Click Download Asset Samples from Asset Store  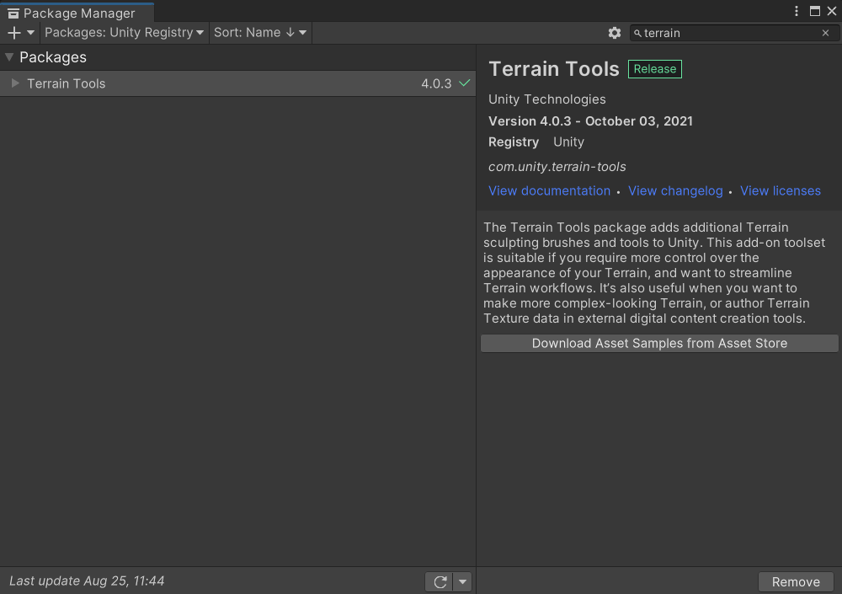pyautogui.click(x=659, y=344)
